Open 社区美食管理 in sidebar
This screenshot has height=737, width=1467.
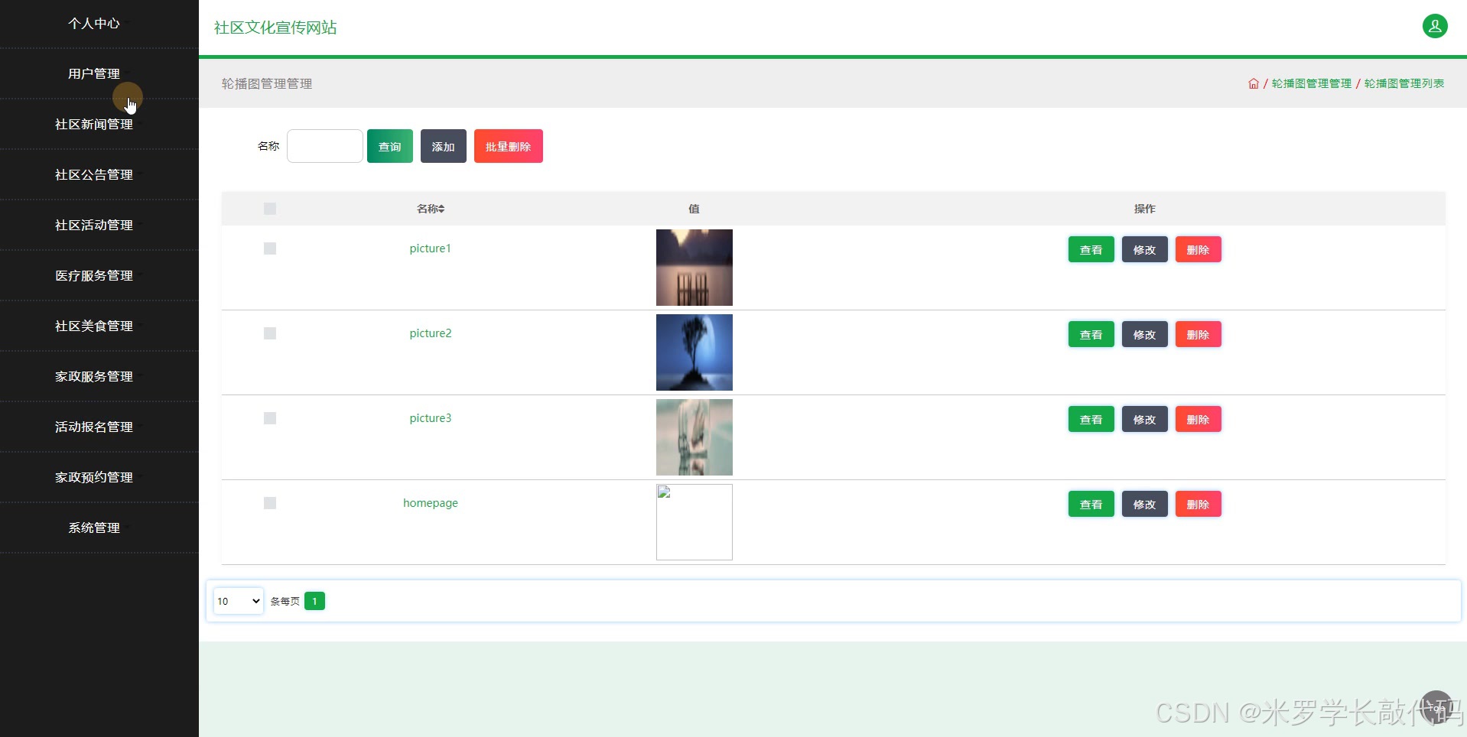coord(94,326)
